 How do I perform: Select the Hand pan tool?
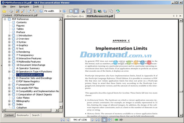pos(89,11)
